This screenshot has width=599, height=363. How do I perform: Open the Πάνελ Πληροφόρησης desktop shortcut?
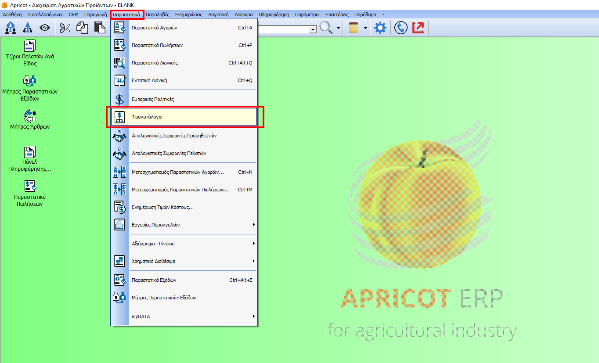pos(30,159)
